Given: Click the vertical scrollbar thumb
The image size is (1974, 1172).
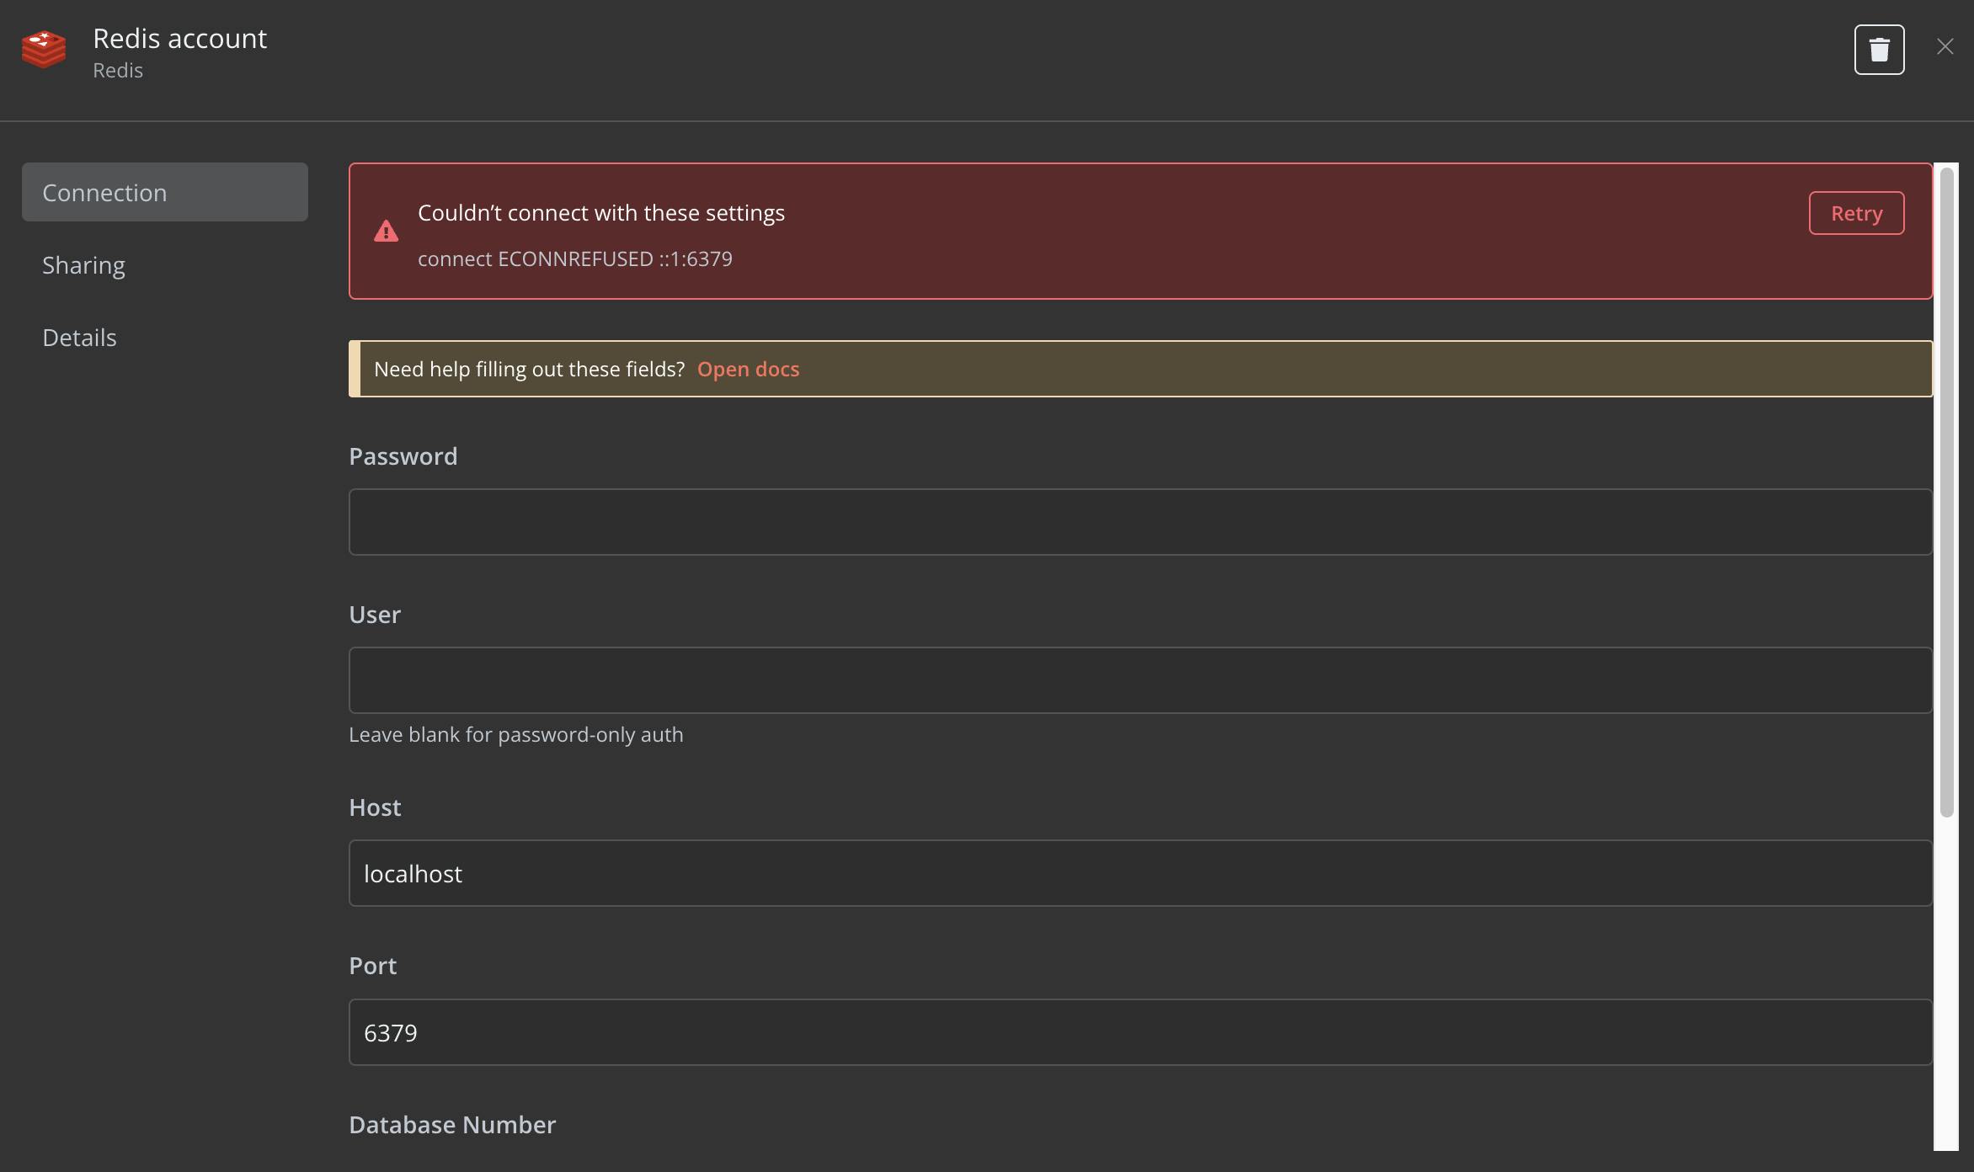Looking at the screenshot, I should pos(1946,492).
